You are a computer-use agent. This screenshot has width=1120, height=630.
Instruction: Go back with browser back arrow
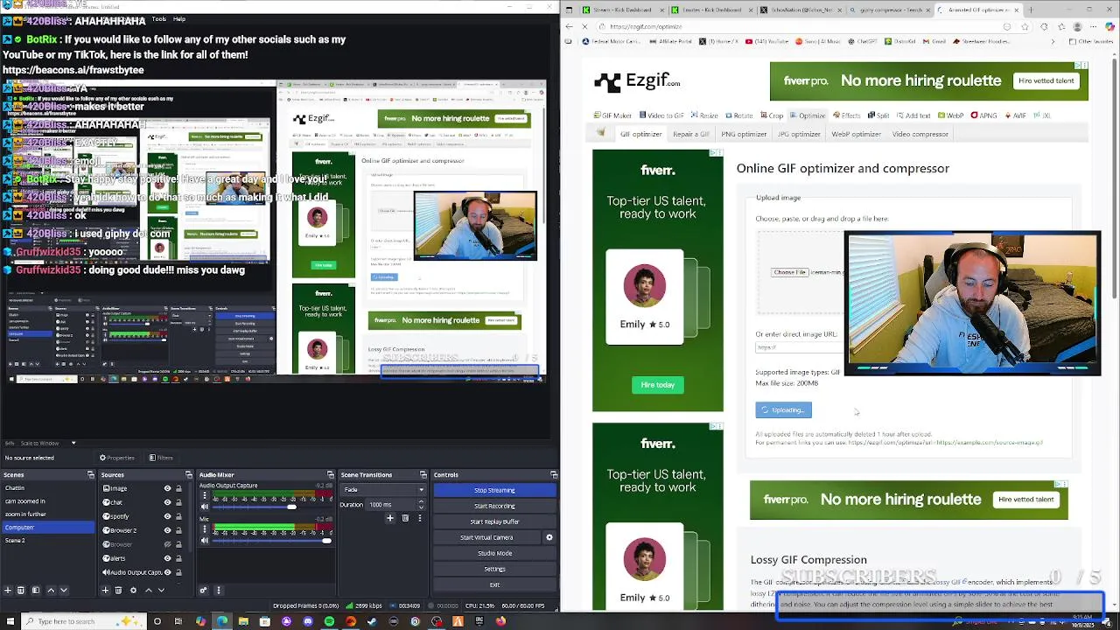coord(570,26)
